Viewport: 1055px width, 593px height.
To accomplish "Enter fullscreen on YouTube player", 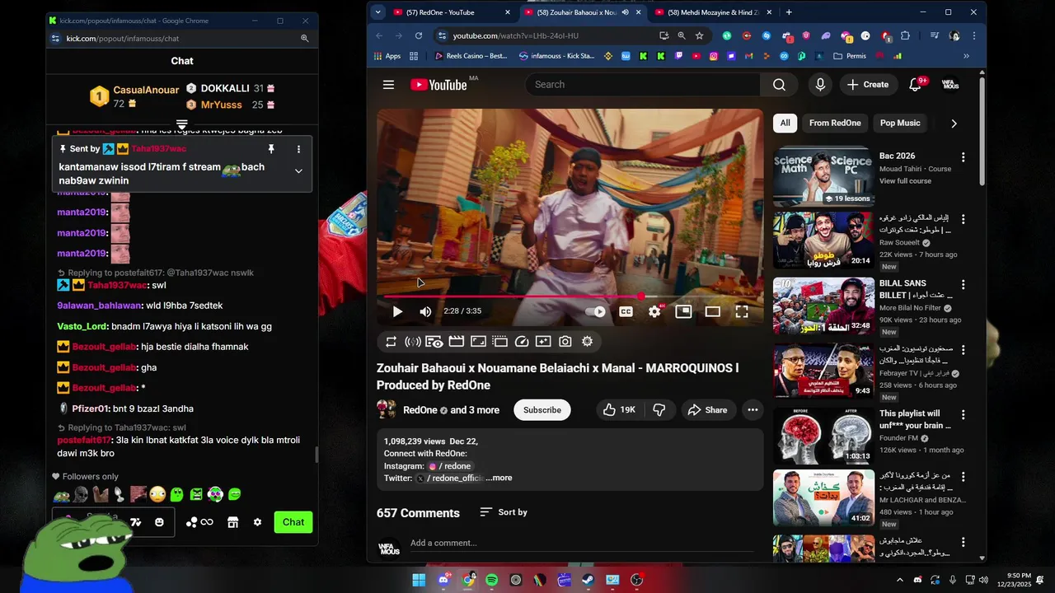I will (742, 311).
